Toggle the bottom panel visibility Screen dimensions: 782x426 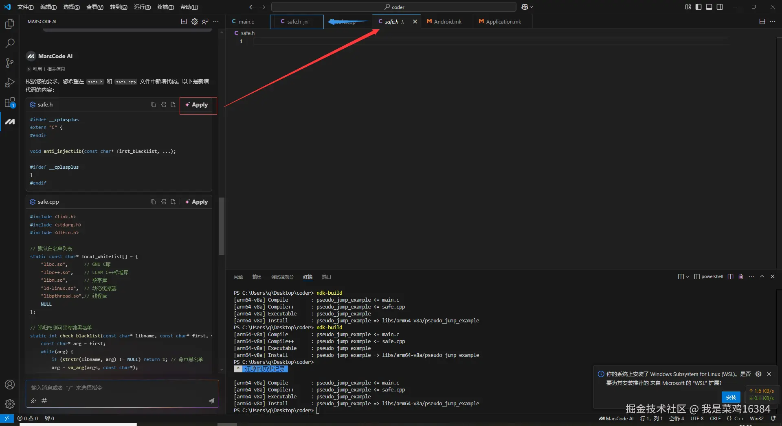pyautogui.click(x=709, y=7)
